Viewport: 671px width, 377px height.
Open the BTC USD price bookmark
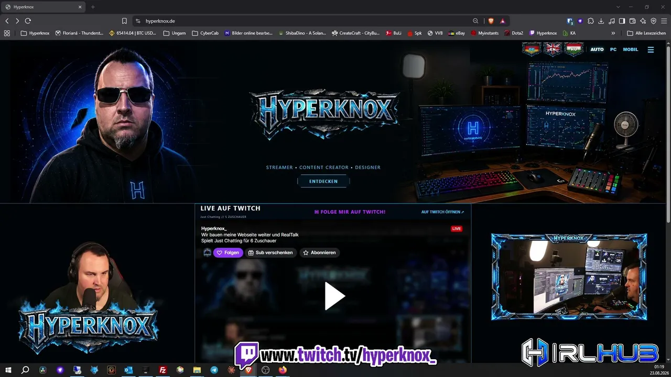[x=133, y=33]
